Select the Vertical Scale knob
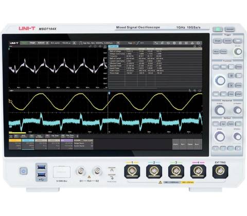Screen dimensions: 247x216 220,136
